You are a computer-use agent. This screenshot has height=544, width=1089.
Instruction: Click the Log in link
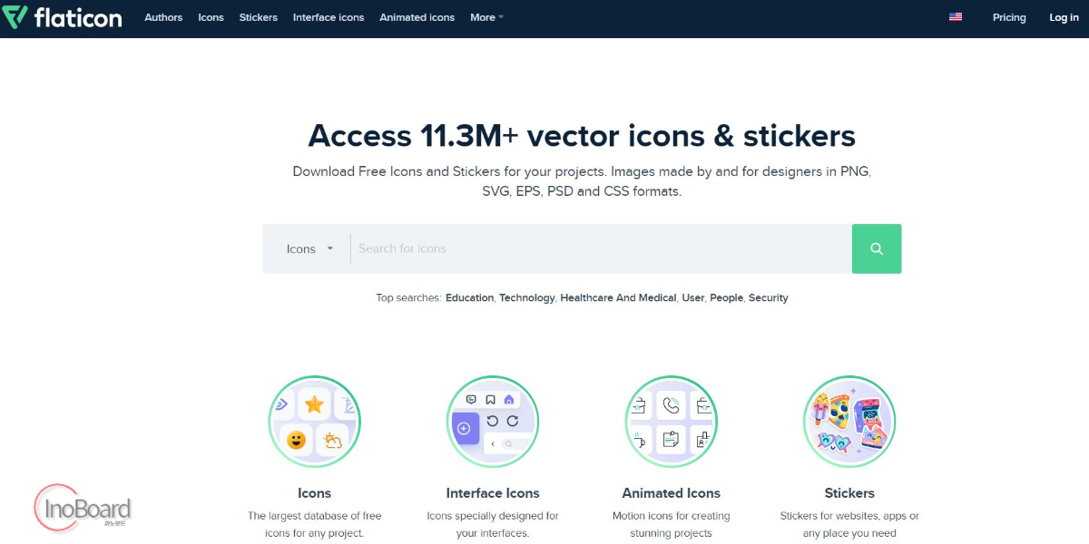[1064, 17]
